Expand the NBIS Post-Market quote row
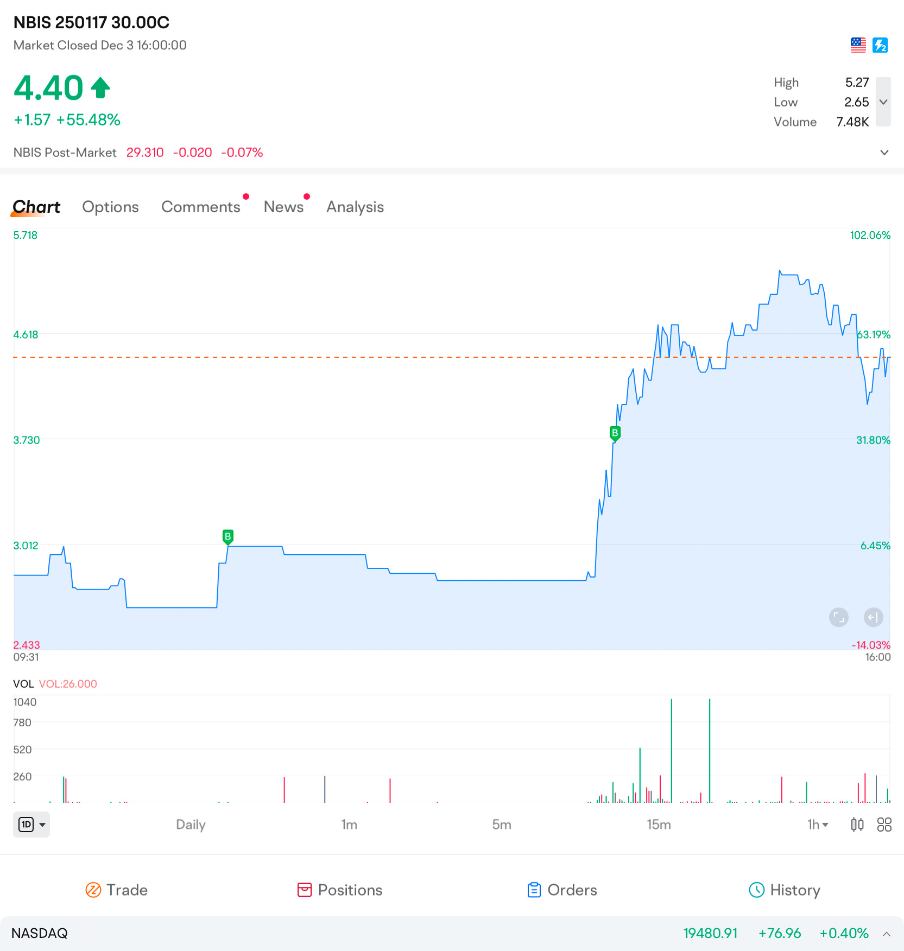The height and width of the screenshot is (951, 904). [884, 153]
